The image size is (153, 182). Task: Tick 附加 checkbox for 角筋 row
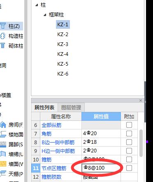tap(129, 134)
